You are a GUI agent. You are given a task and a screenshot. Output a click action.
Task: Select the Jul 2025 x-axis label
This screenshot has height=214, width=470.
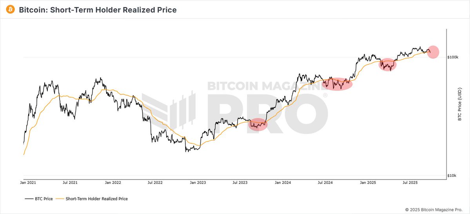[410, 182]
